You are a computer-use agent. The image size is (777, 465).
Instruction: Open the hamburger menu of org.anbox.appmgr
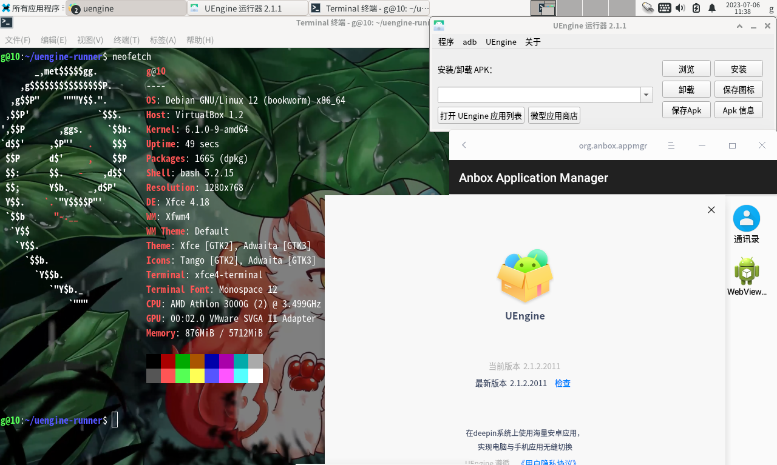pyautogui.click(x=671, y=146)
